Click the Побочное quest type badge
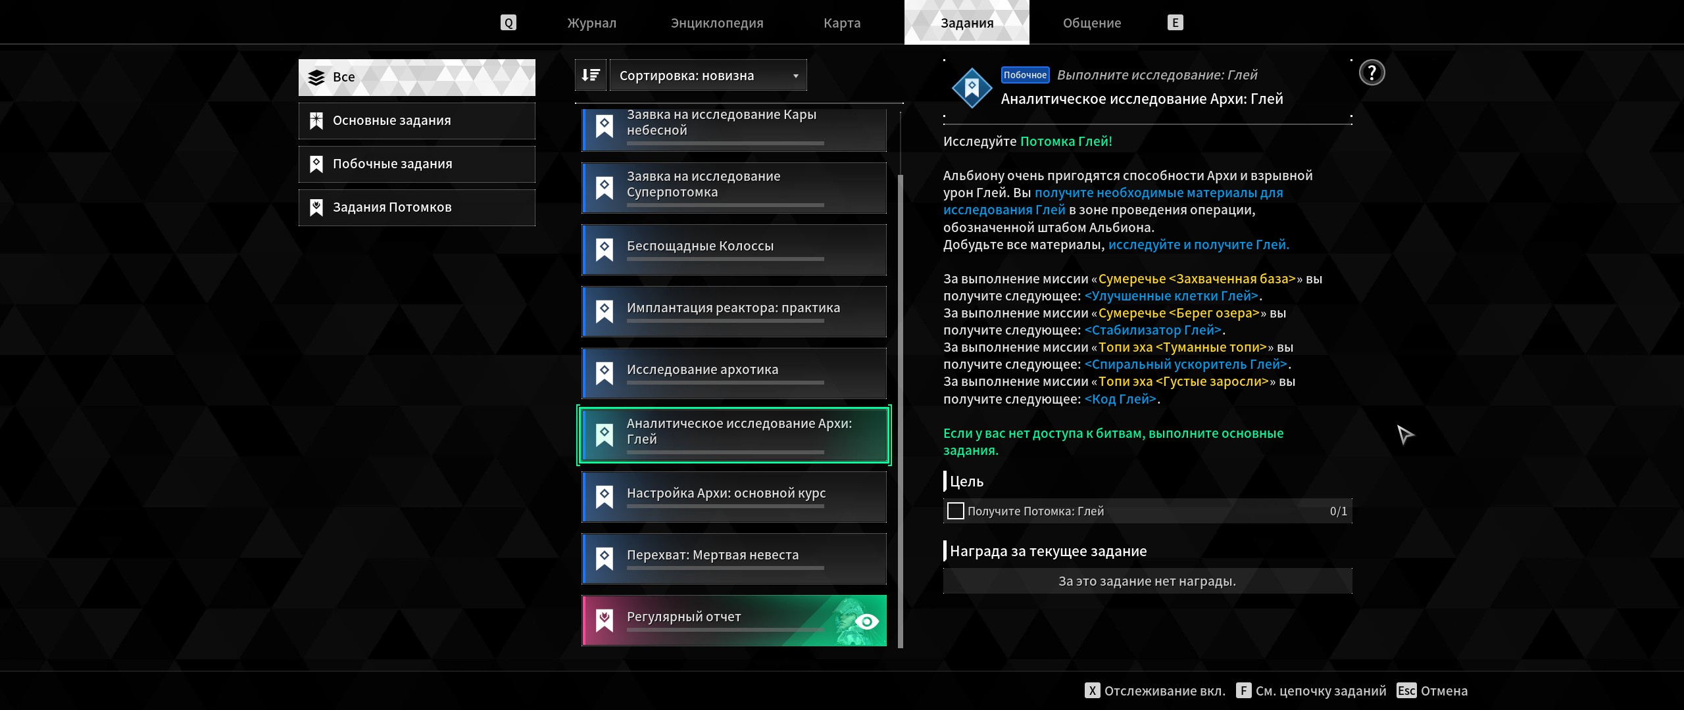Screen dimensions: 1684x710 (1025, 75)
